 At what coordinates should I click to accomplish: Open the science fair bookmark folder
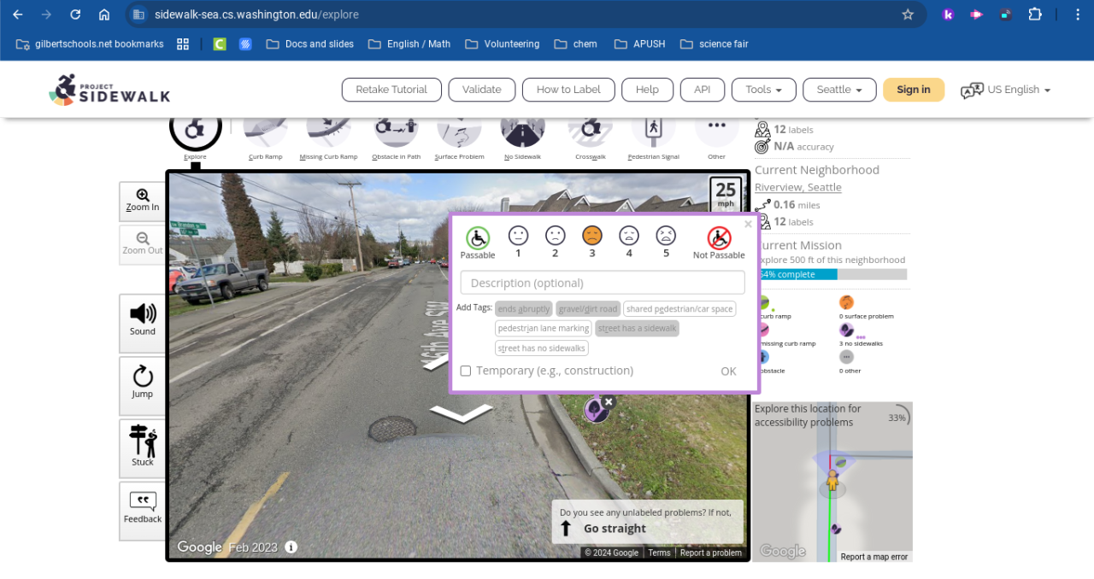point(714,44)
